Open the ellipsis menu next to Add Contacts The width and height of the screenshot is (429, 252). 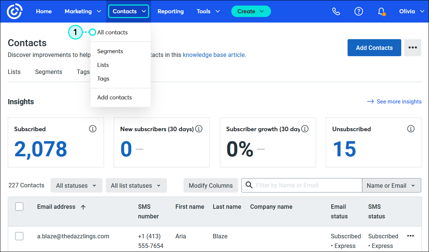click(x=412, y=48)
